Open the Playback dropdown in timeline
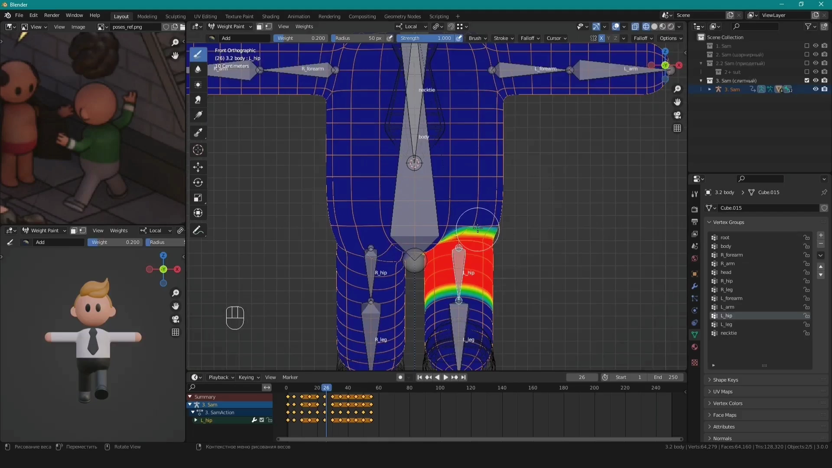The image size is (832, 468). coord(221,377)
